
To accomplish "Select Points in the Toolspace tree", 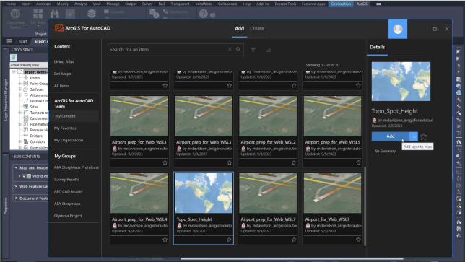I will (35, 78).
